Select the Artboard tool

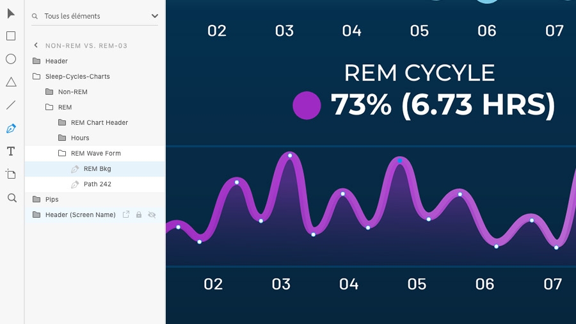point(11,174)
